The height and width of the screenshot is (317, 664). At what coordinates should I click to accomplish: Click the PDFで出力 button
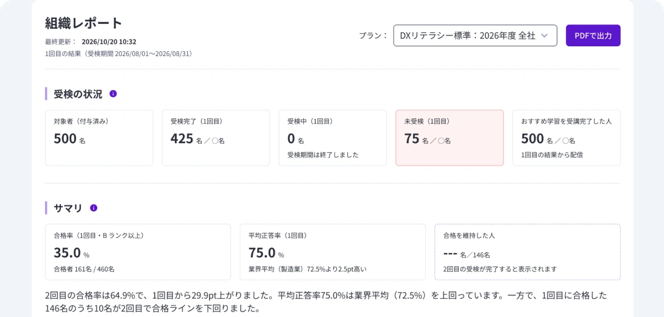[593, 35]
